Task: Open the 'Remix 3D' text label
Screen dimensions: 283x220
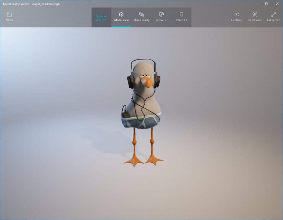Action: click(162, 20)
